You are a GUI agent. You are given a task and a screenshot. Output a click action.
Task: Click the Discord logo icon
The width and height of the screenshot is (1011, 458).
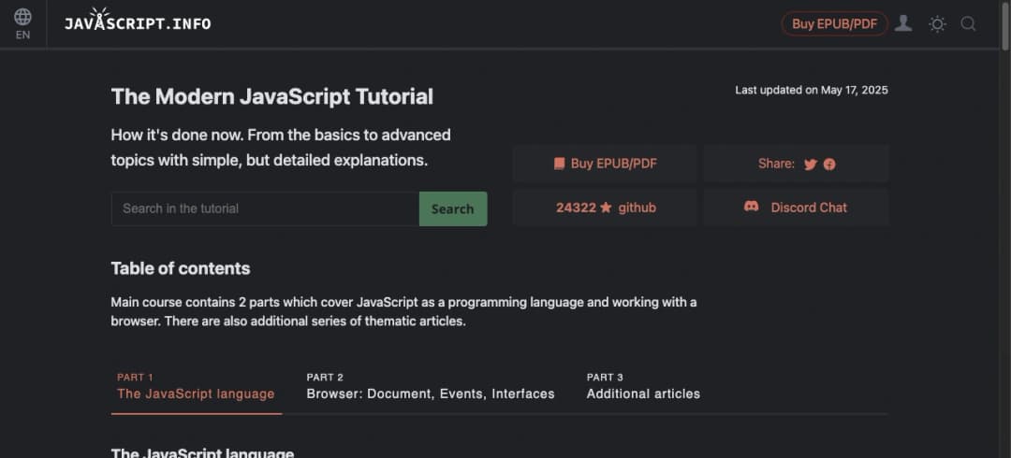tap(751, 207)
